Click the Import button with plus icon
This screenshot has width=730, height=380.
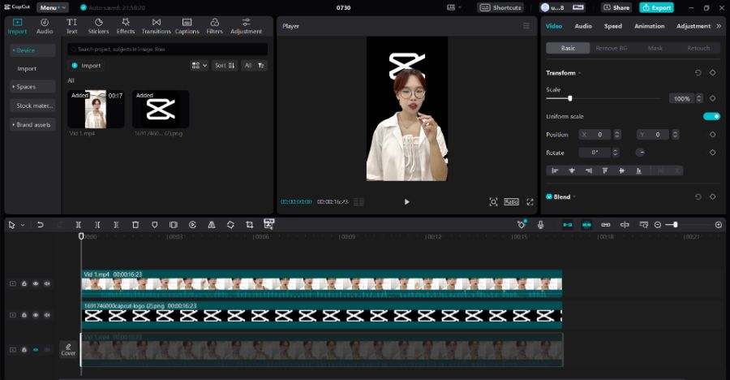[86, 66]
